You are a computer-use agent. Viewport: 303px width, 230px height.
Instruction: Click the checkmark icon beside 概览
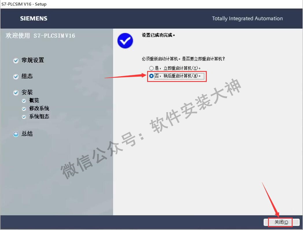(24, 101)
